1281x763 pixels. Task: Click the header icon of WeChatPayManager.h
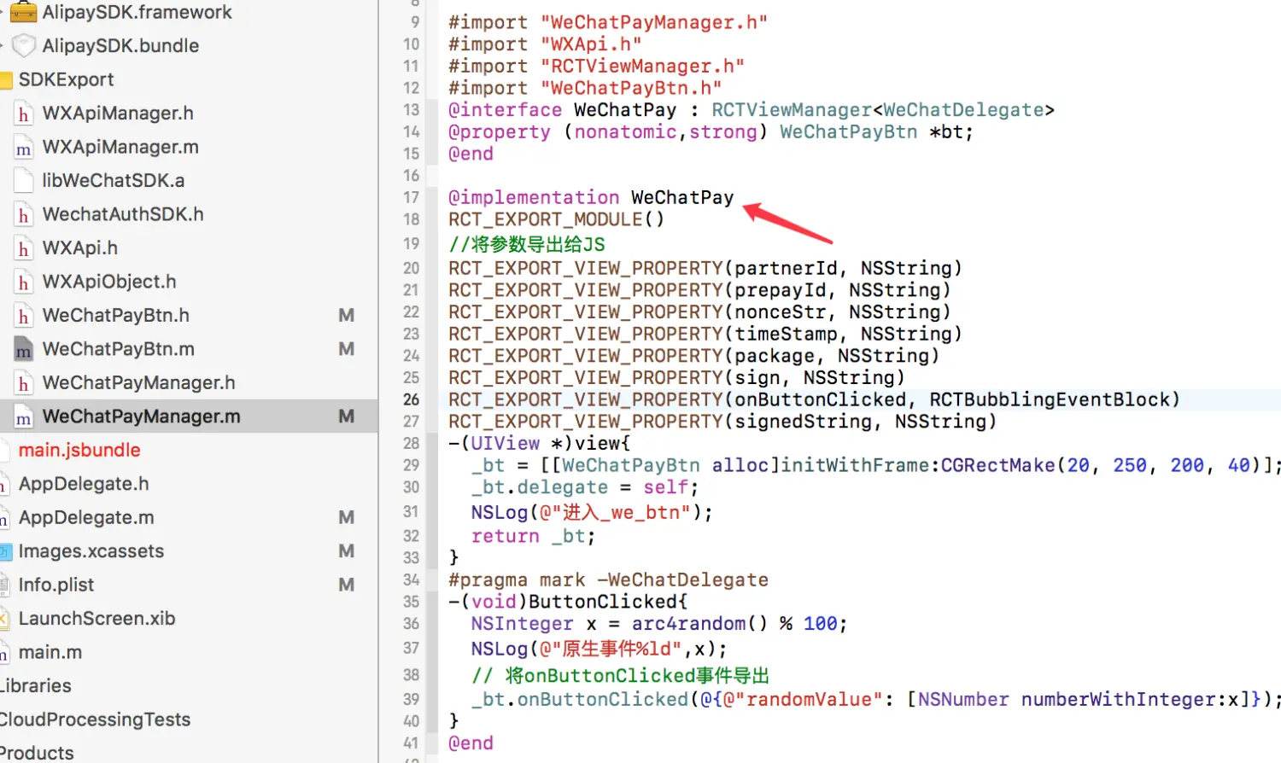(24, 383)
